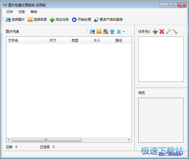Image resolution: width=189 pixels, height=159 pixels.
Task: Open the 帮助 menu
Action: point(34,12)
